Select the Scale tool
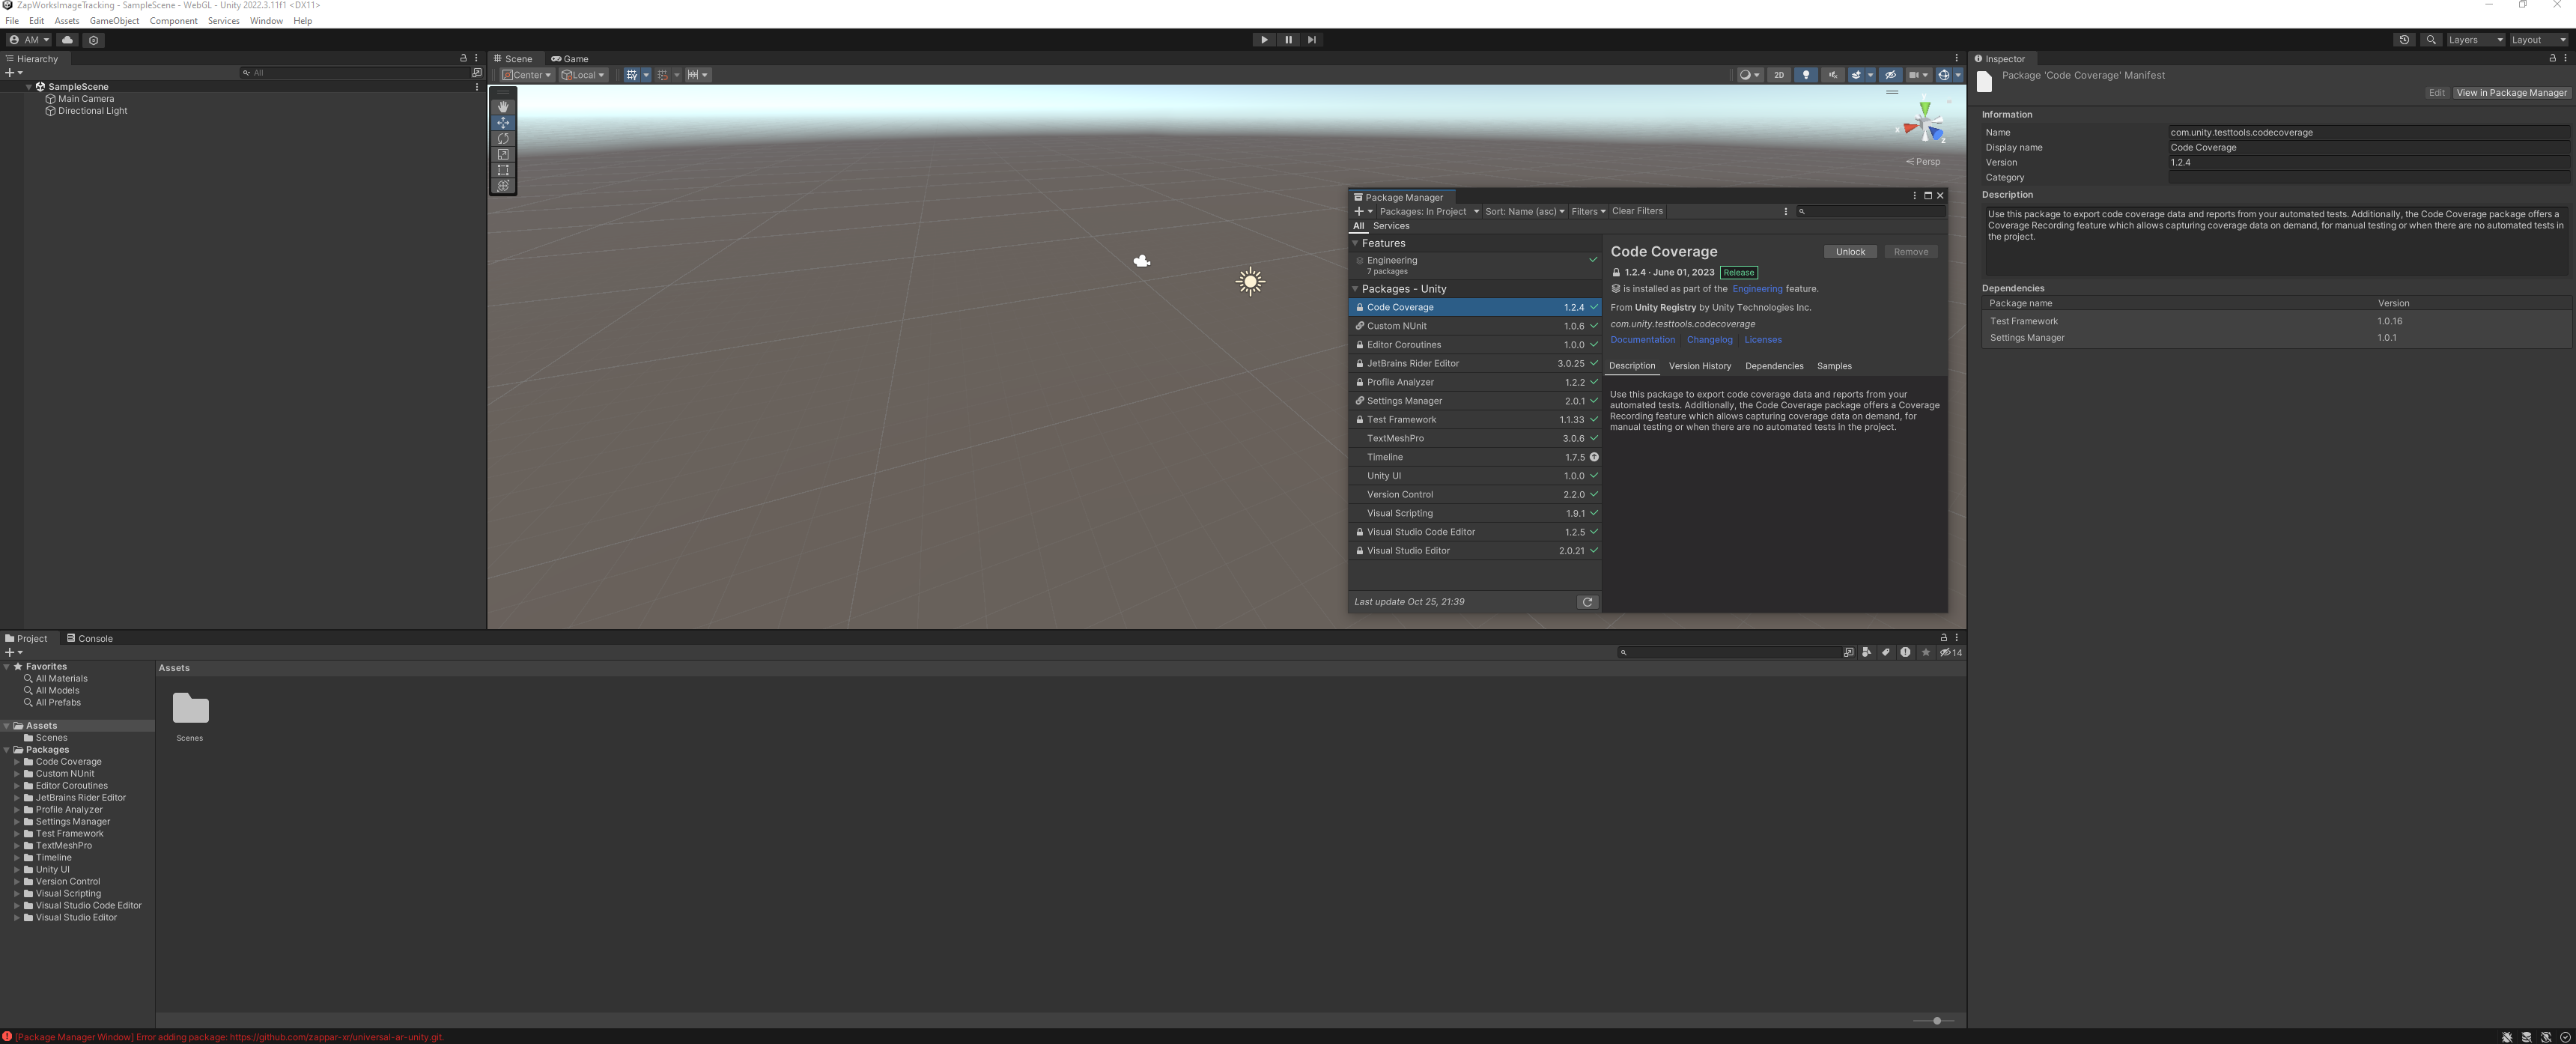Viewport: 2576px width, 1044px height. click(503, 155)
